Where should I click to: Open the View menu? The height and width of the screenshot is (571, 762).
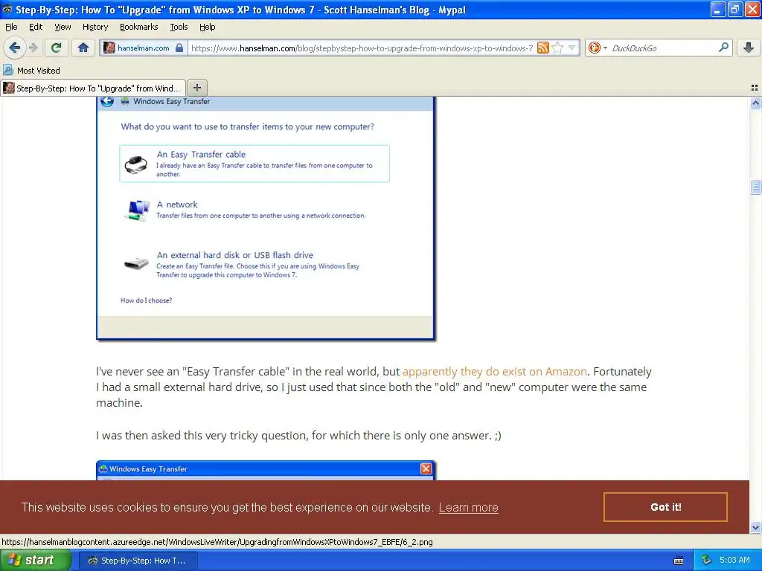click(63, 27)
